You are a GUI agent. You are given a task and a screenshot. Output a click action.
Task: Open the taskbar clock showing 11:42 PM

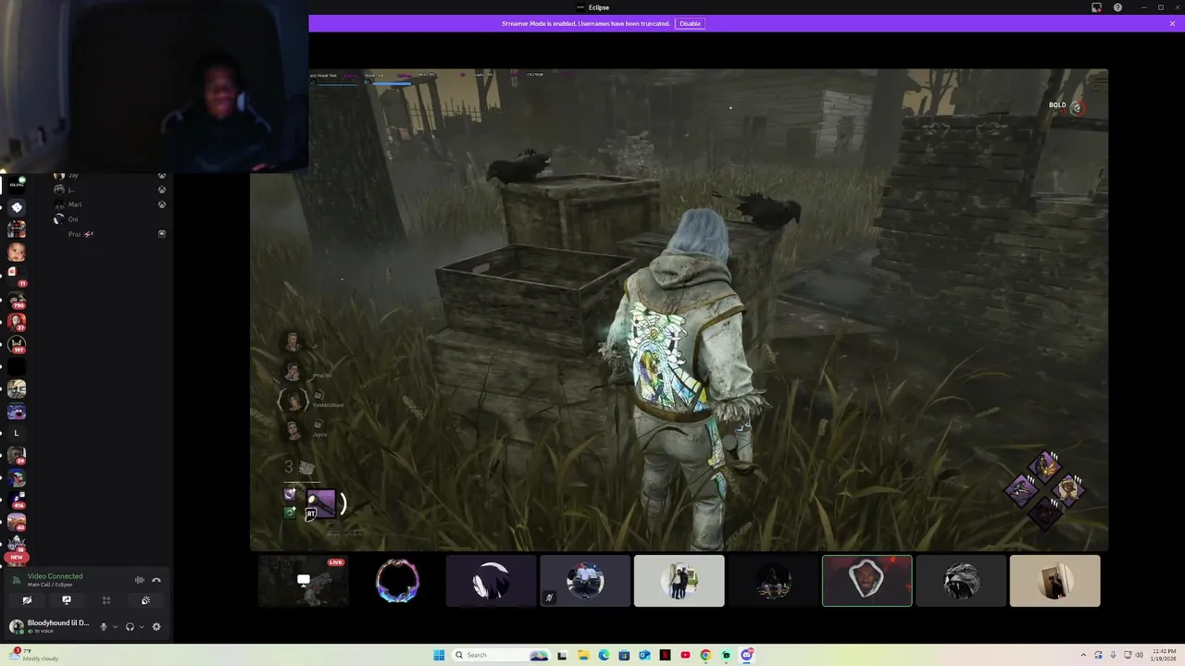(x=1165, y=655)
